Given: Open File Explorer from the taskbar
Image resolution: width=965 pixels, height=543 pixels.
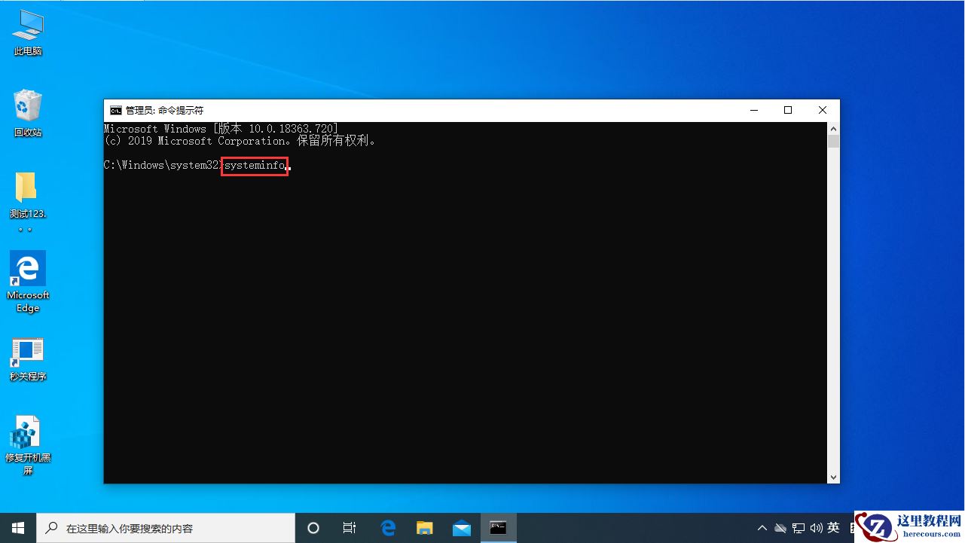Looking at the screenshot, I should tap(424, 528).
